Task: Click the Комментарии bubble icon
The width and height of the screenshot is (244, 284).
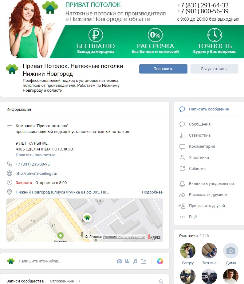Action: [182, 146]
